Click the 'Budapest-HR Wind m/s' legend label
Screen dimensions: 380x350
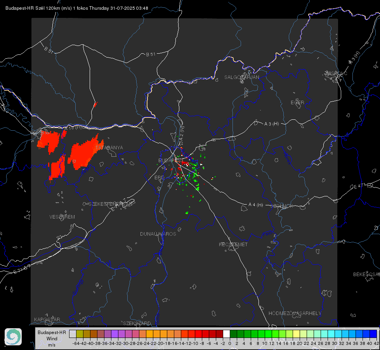pyautogui.click(x=52, y=338)
